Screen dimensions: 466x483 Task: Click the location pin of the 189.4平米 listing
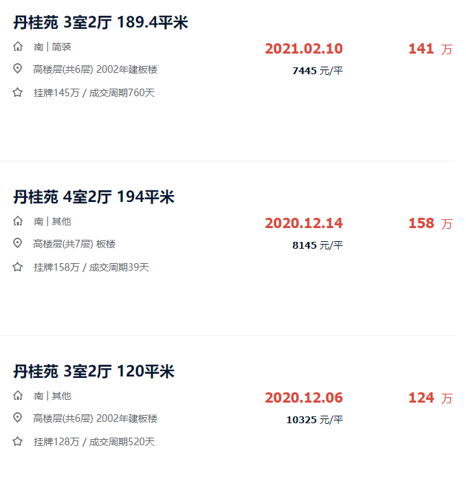coord(18,69)
